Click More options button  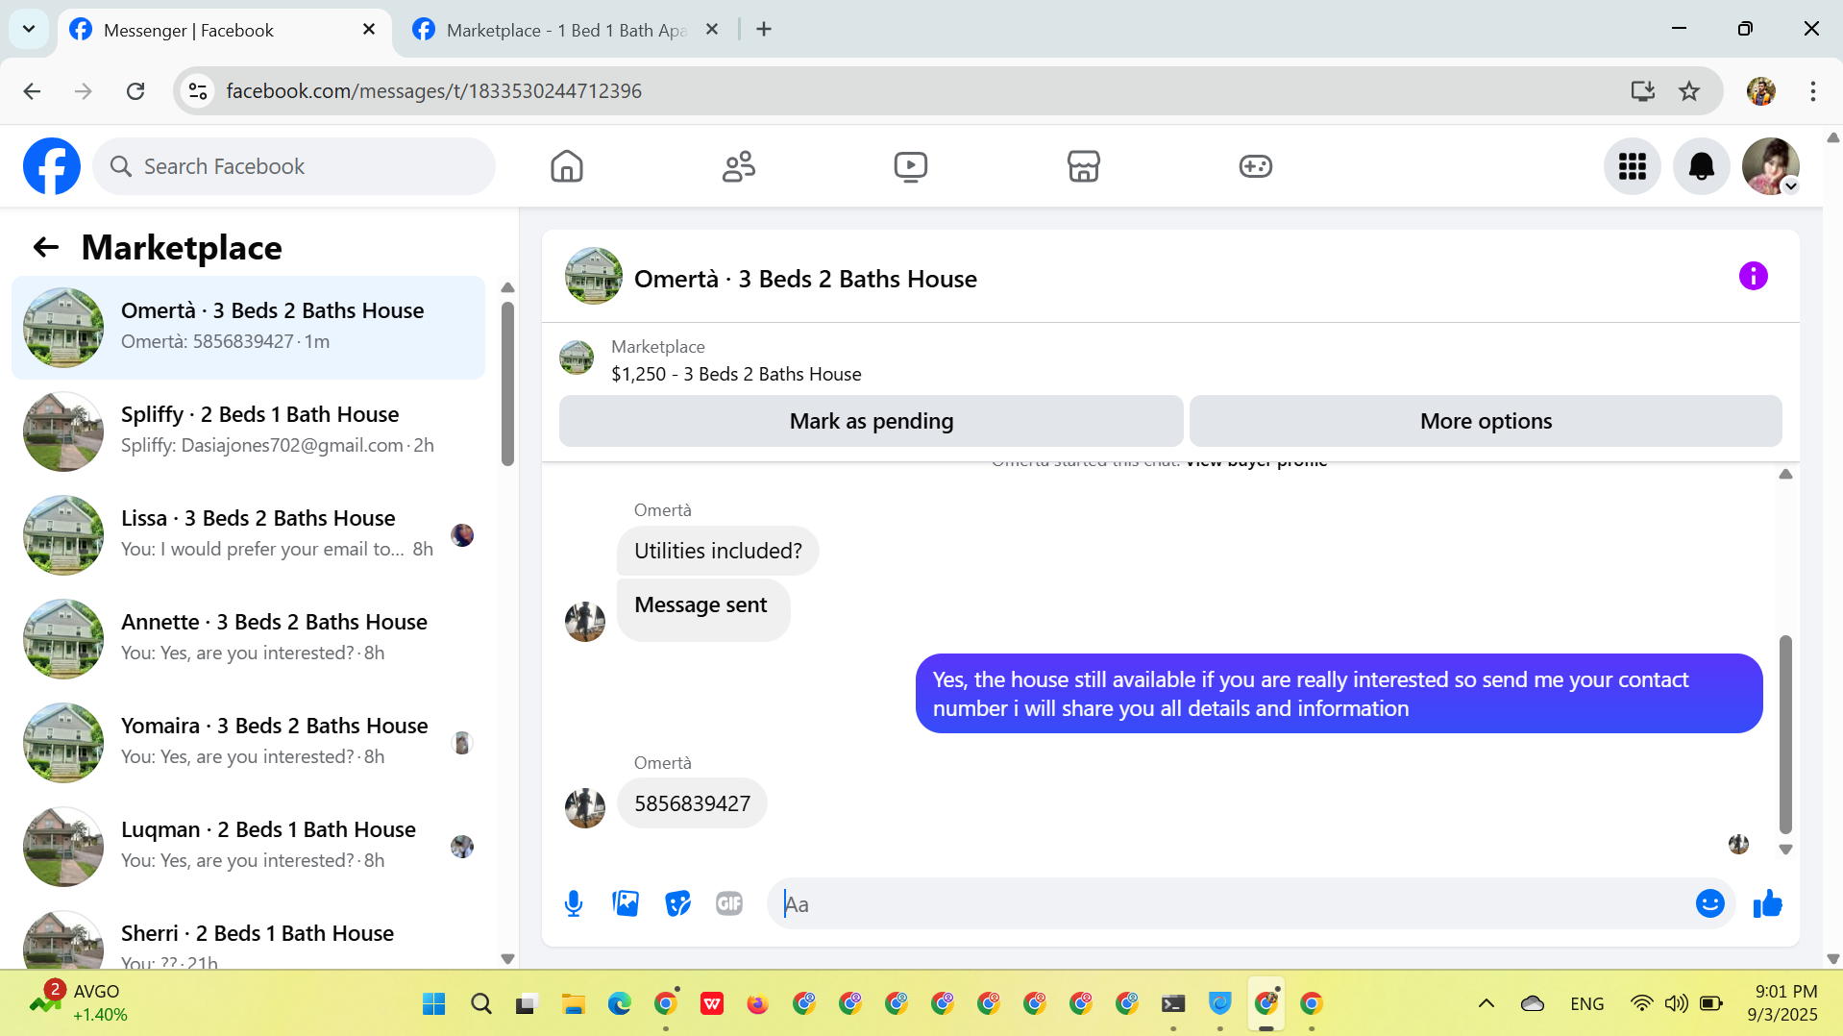pyautogui.click(x=1486, y=421)
